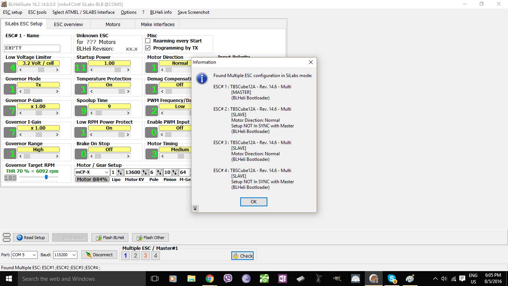Open the Options menu
This screenshot has height=286, width=508.
click(x=129, y=12)
